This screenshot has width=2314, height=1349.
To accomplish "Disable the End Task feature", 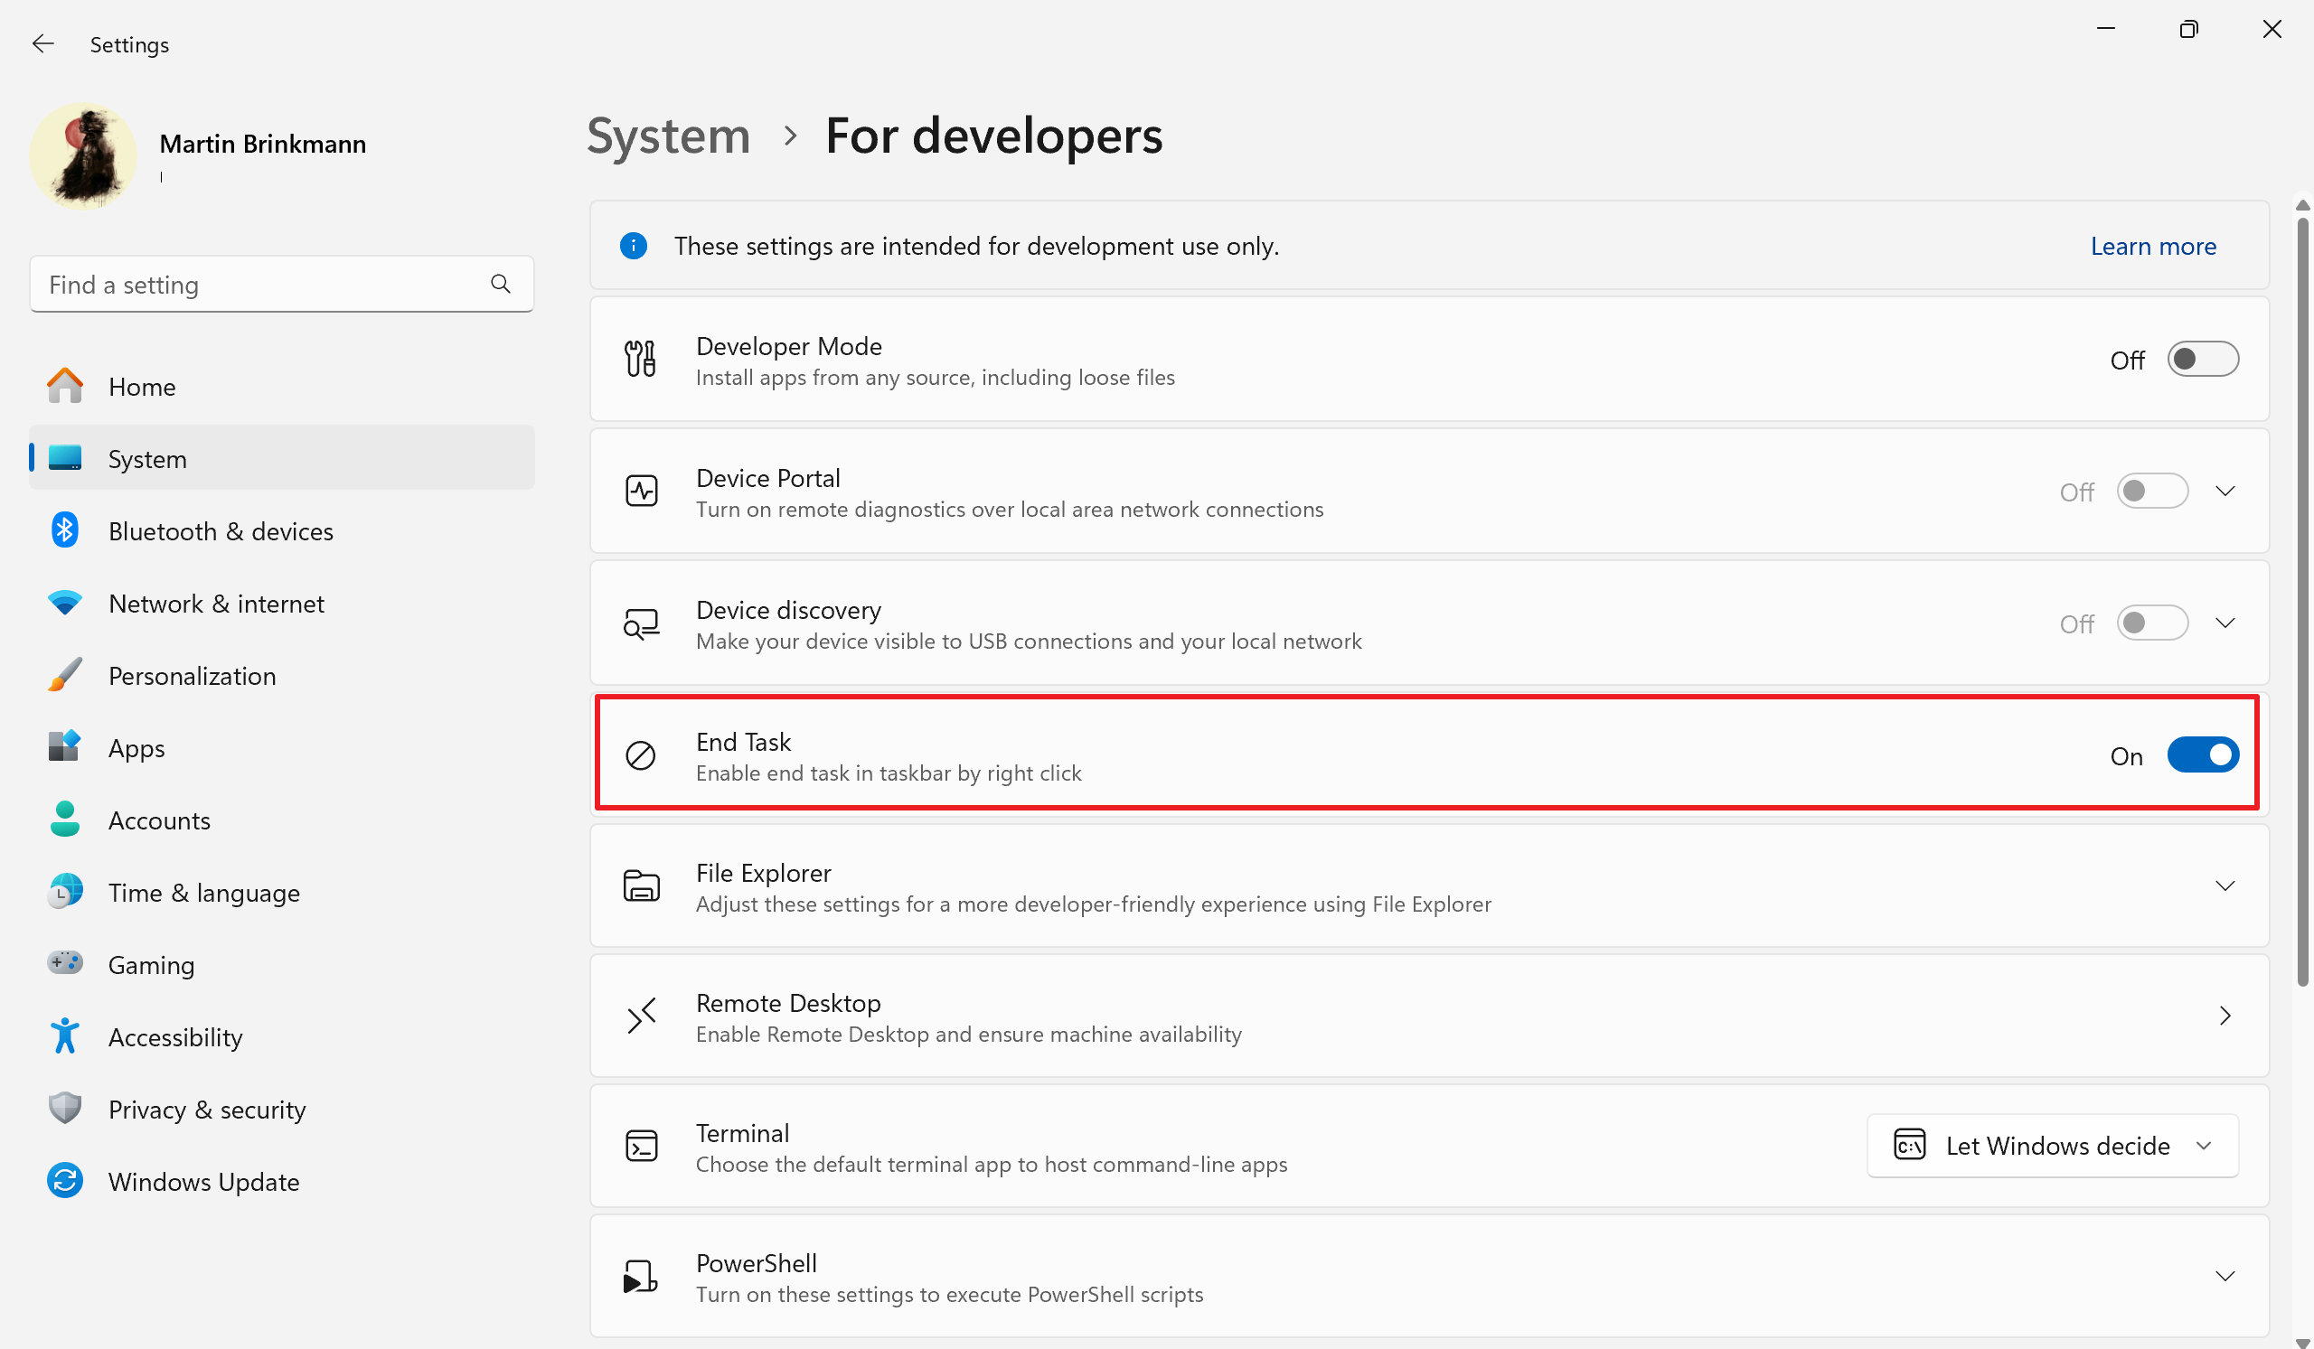I will [x=2203, y=754].
